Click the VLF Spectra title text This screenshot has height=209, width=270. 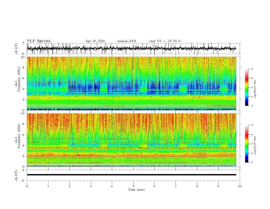click(39, 41)
